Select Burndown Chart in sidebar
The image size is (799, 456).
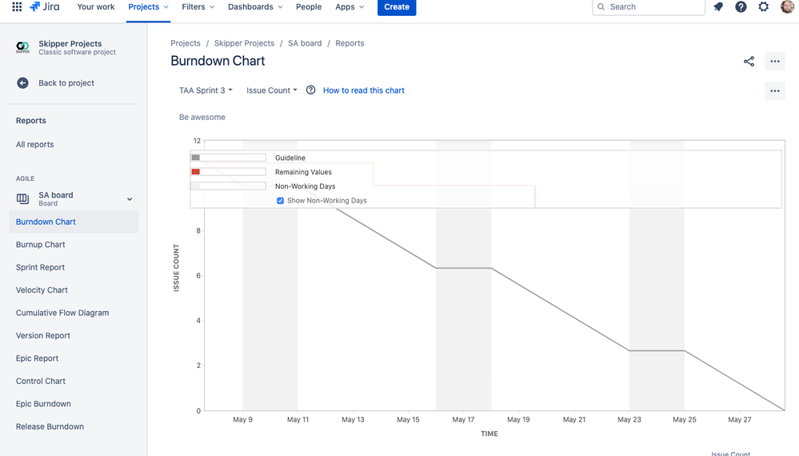pos(74,222)
